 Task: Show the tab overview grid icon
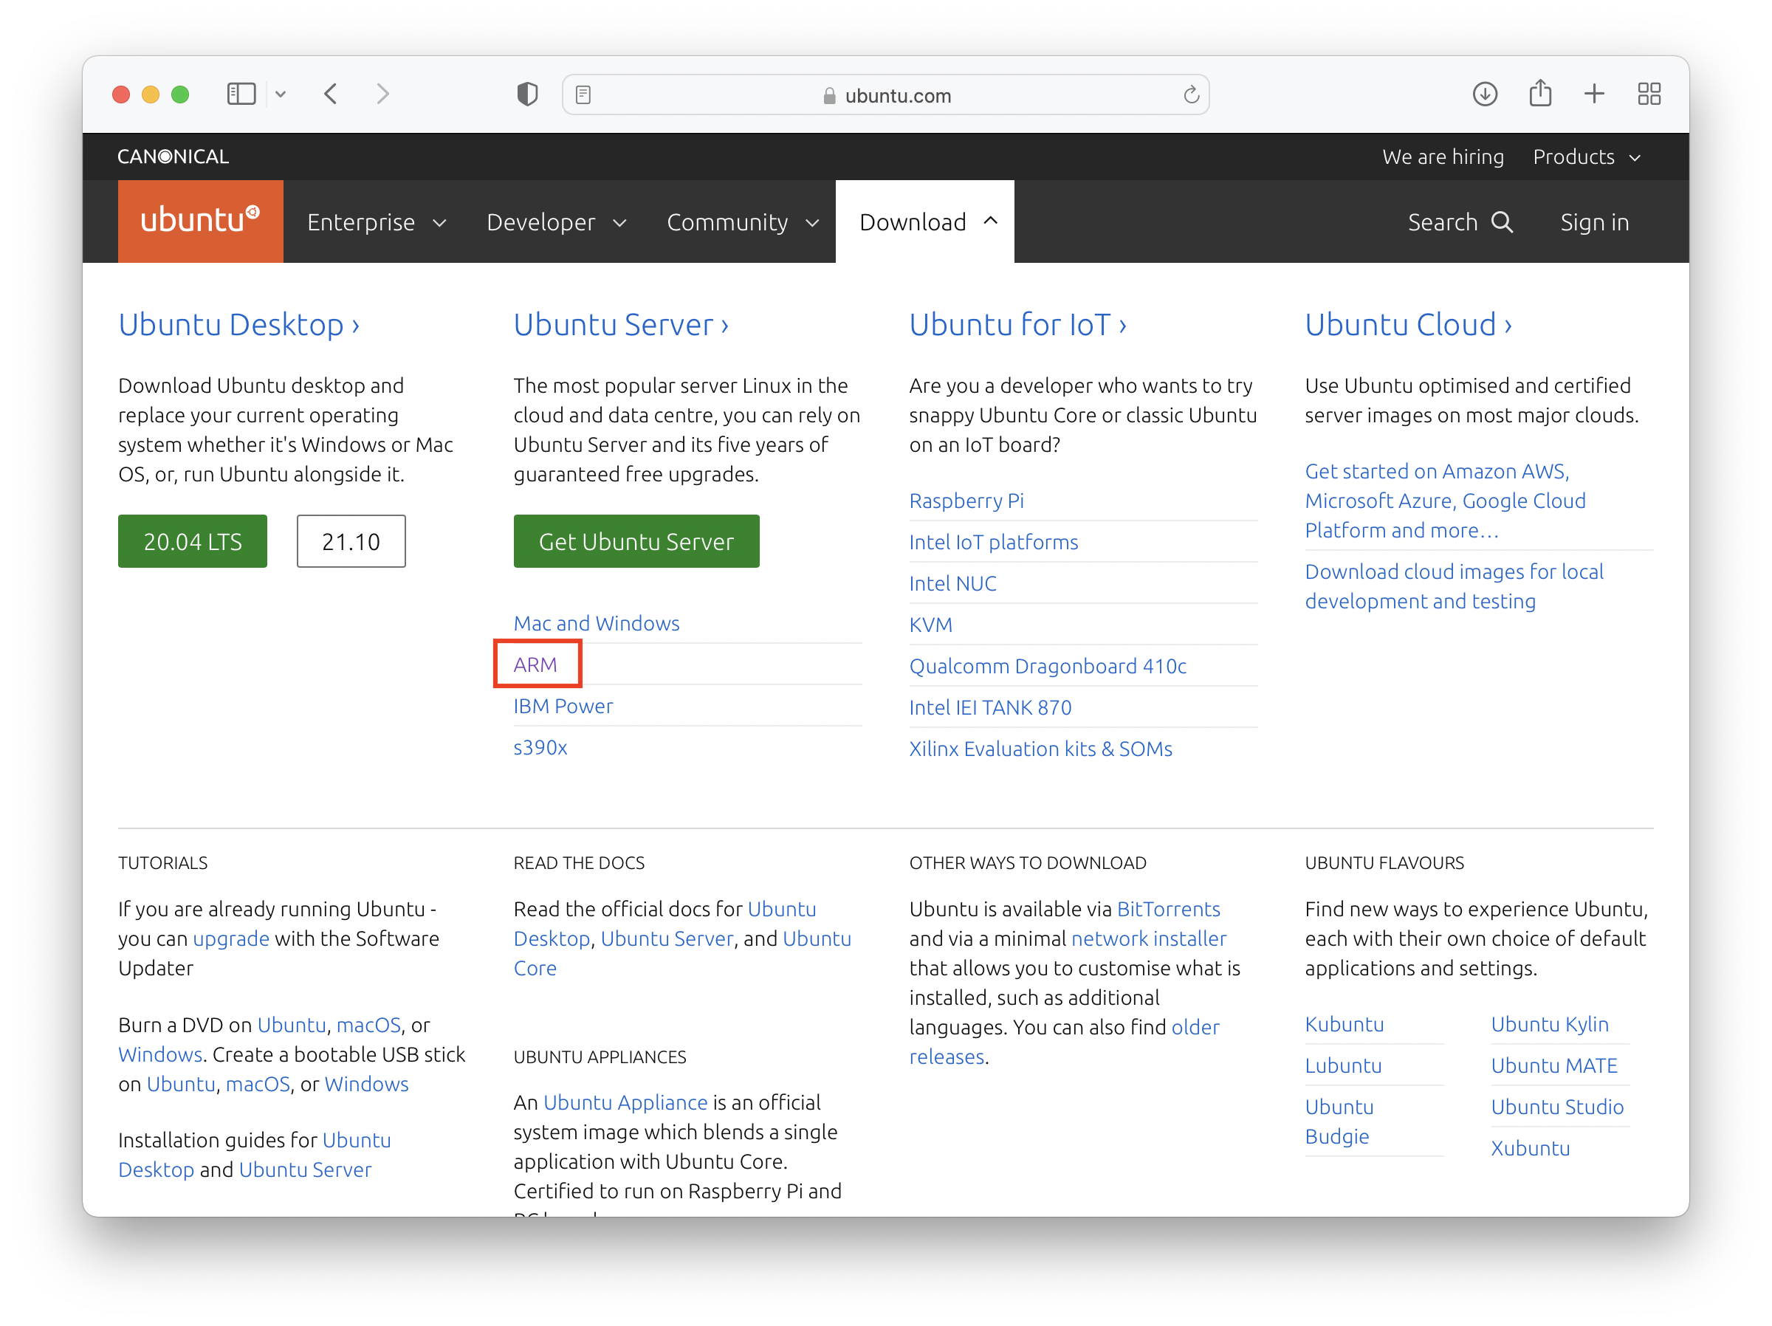[1649, 95]
